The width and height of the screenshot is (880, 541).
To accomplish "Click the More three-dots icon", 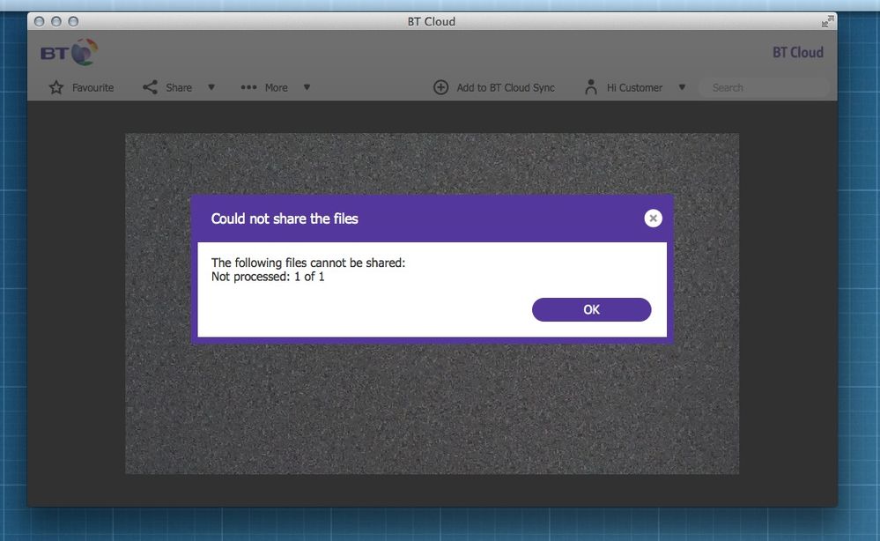I will (x=248, y=87).
